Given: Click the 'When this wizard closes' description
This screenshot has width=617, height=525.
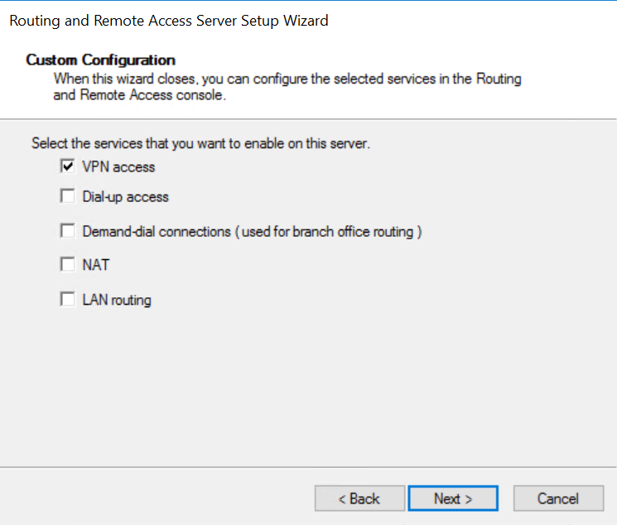Looking at the screenshot, I should click(x=287, y=79).
